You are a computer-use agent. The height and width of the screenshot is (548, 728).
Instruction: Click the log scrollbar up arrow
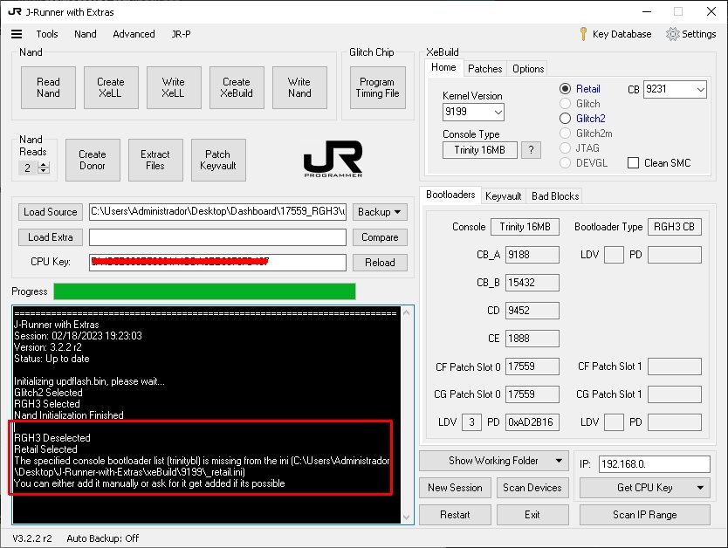coord(406,312)
